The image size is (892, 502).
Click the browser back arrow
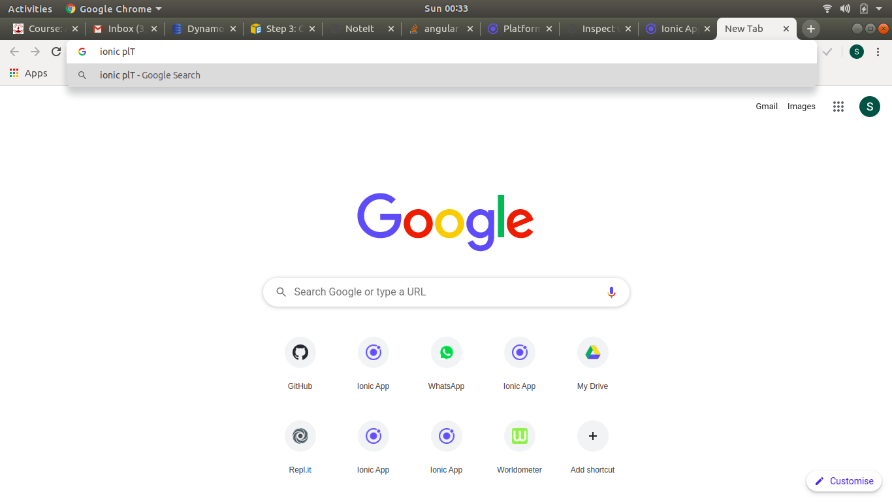[x=14, y=52]
